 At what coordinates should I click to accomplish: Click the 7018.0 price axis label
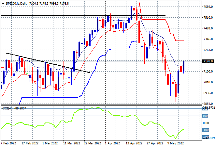(x=208, y=82)
